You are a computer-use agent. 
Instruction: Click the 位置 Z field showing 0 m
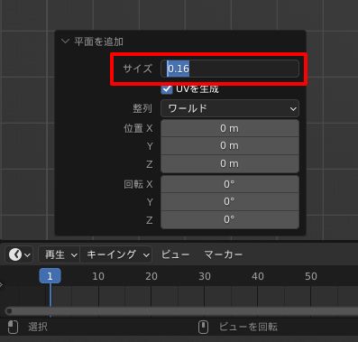click(230, 163)
